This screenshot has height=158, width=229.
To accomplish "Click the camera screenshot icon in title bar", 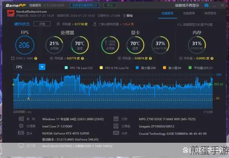I will [x=206, y=5].
